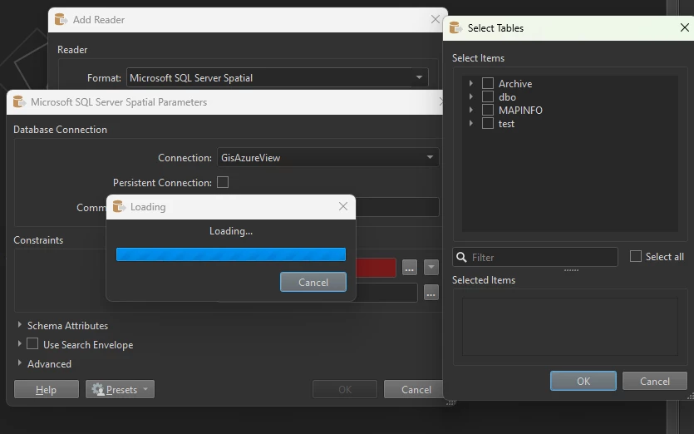694x434 pixels.
Task: Expand the Advanced section
Action: [x=19, y=362]
